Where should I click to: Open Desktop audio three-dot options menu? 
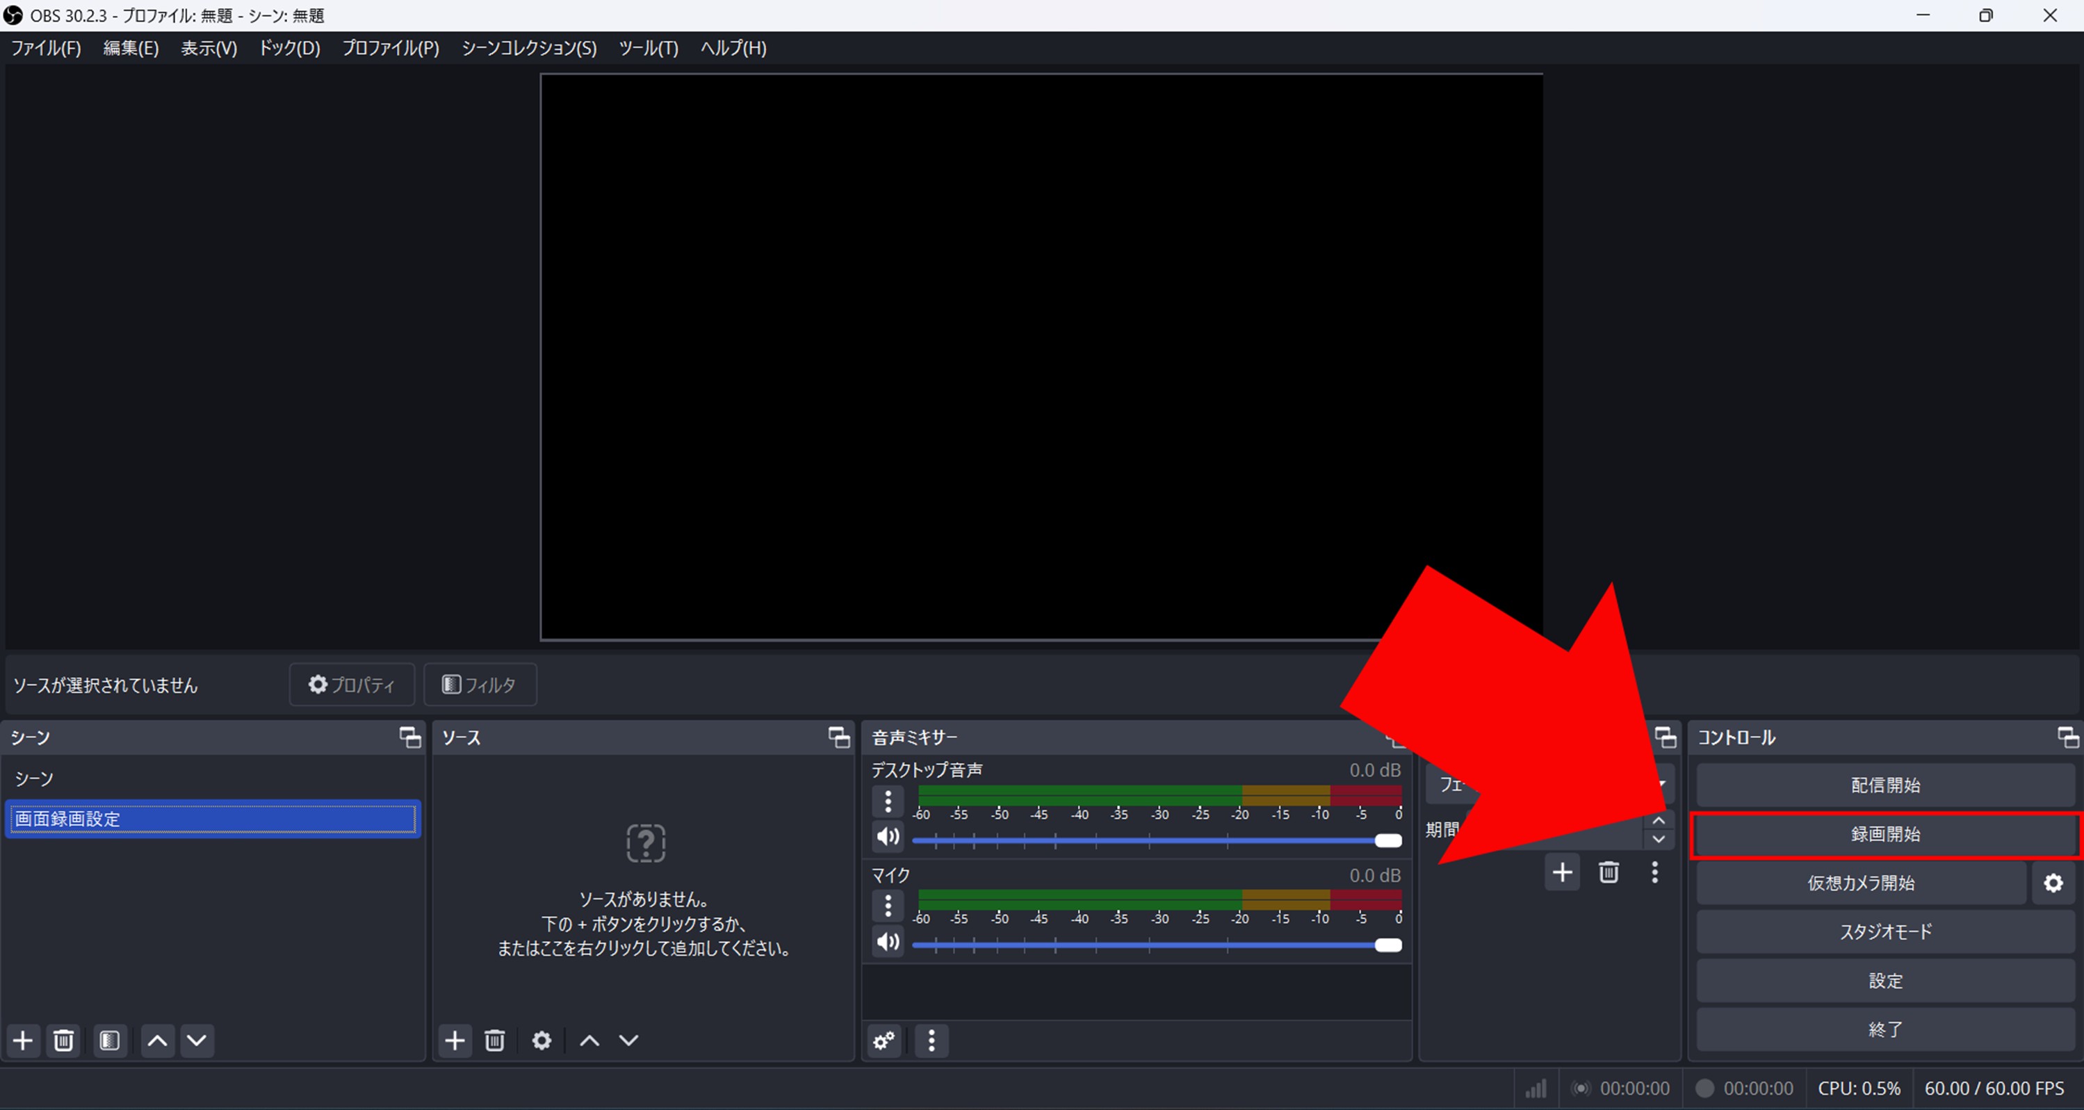coord(888,802)
